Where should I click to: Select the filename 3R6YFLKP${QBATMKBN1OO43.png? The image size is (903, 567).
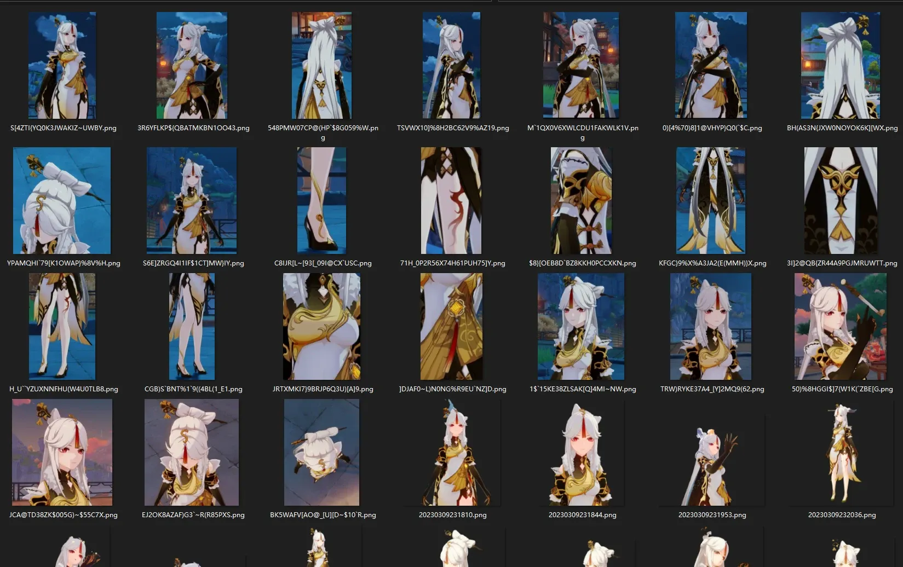coord(193,128)
